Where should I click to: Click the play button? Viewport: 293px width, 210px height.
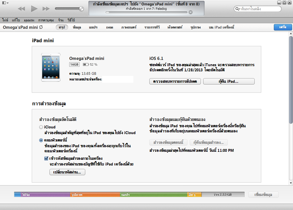click(34, 9)
